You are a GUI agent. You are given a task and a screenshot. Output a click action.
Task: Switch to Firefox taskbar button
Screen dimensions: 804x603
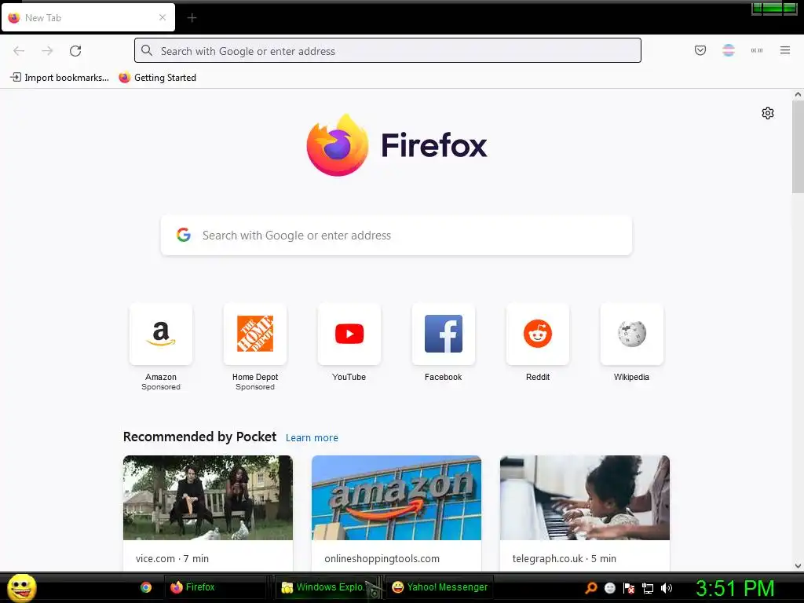[x=217, y=587]
